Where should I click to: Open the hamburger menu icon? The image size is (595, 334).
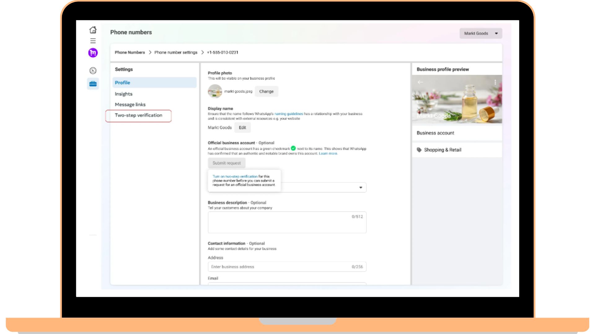tap(93, 41)
